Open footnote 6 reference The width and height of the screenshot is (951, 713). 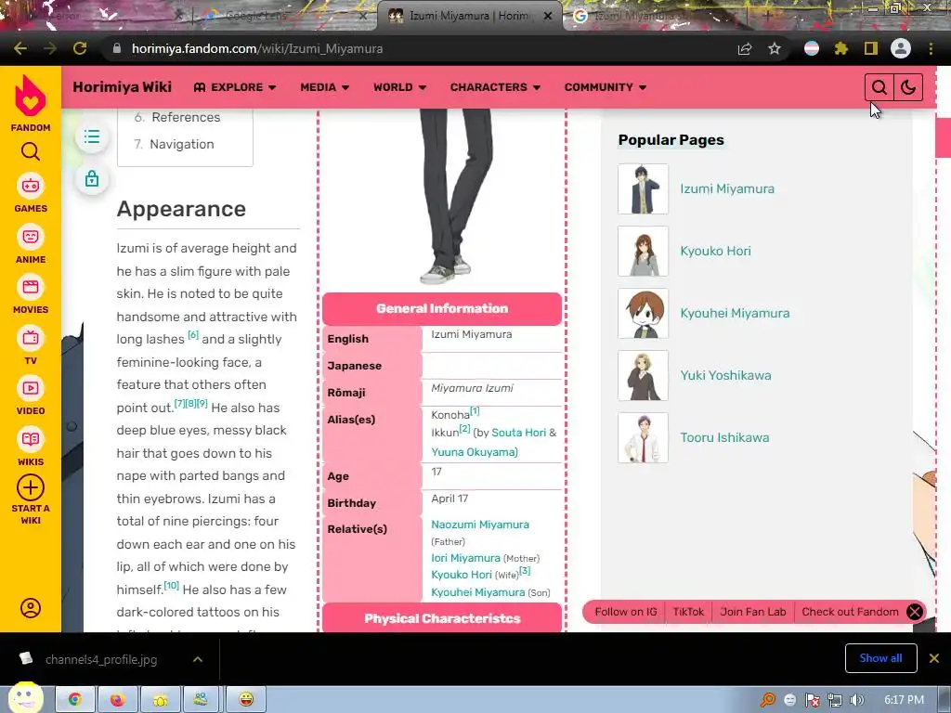coord(193,334)
